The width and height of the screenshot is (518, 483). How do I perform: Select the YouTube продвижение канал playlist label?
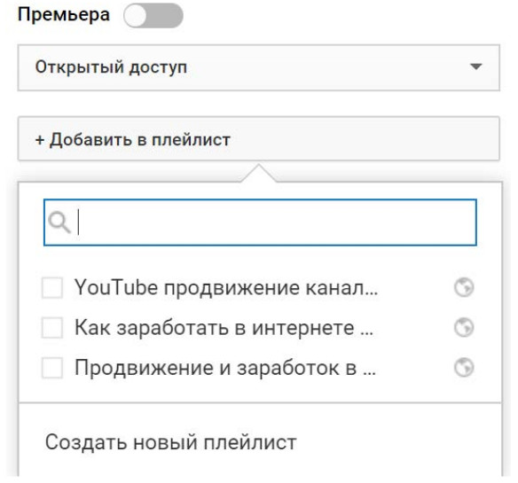[x=226, y=287]
